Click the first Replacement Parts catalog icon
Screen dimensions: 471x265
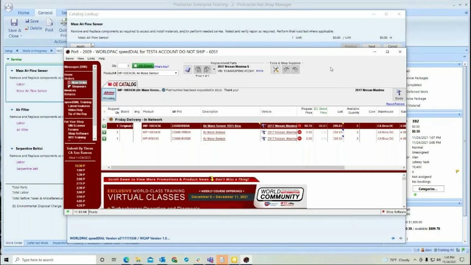click(188, 69)
